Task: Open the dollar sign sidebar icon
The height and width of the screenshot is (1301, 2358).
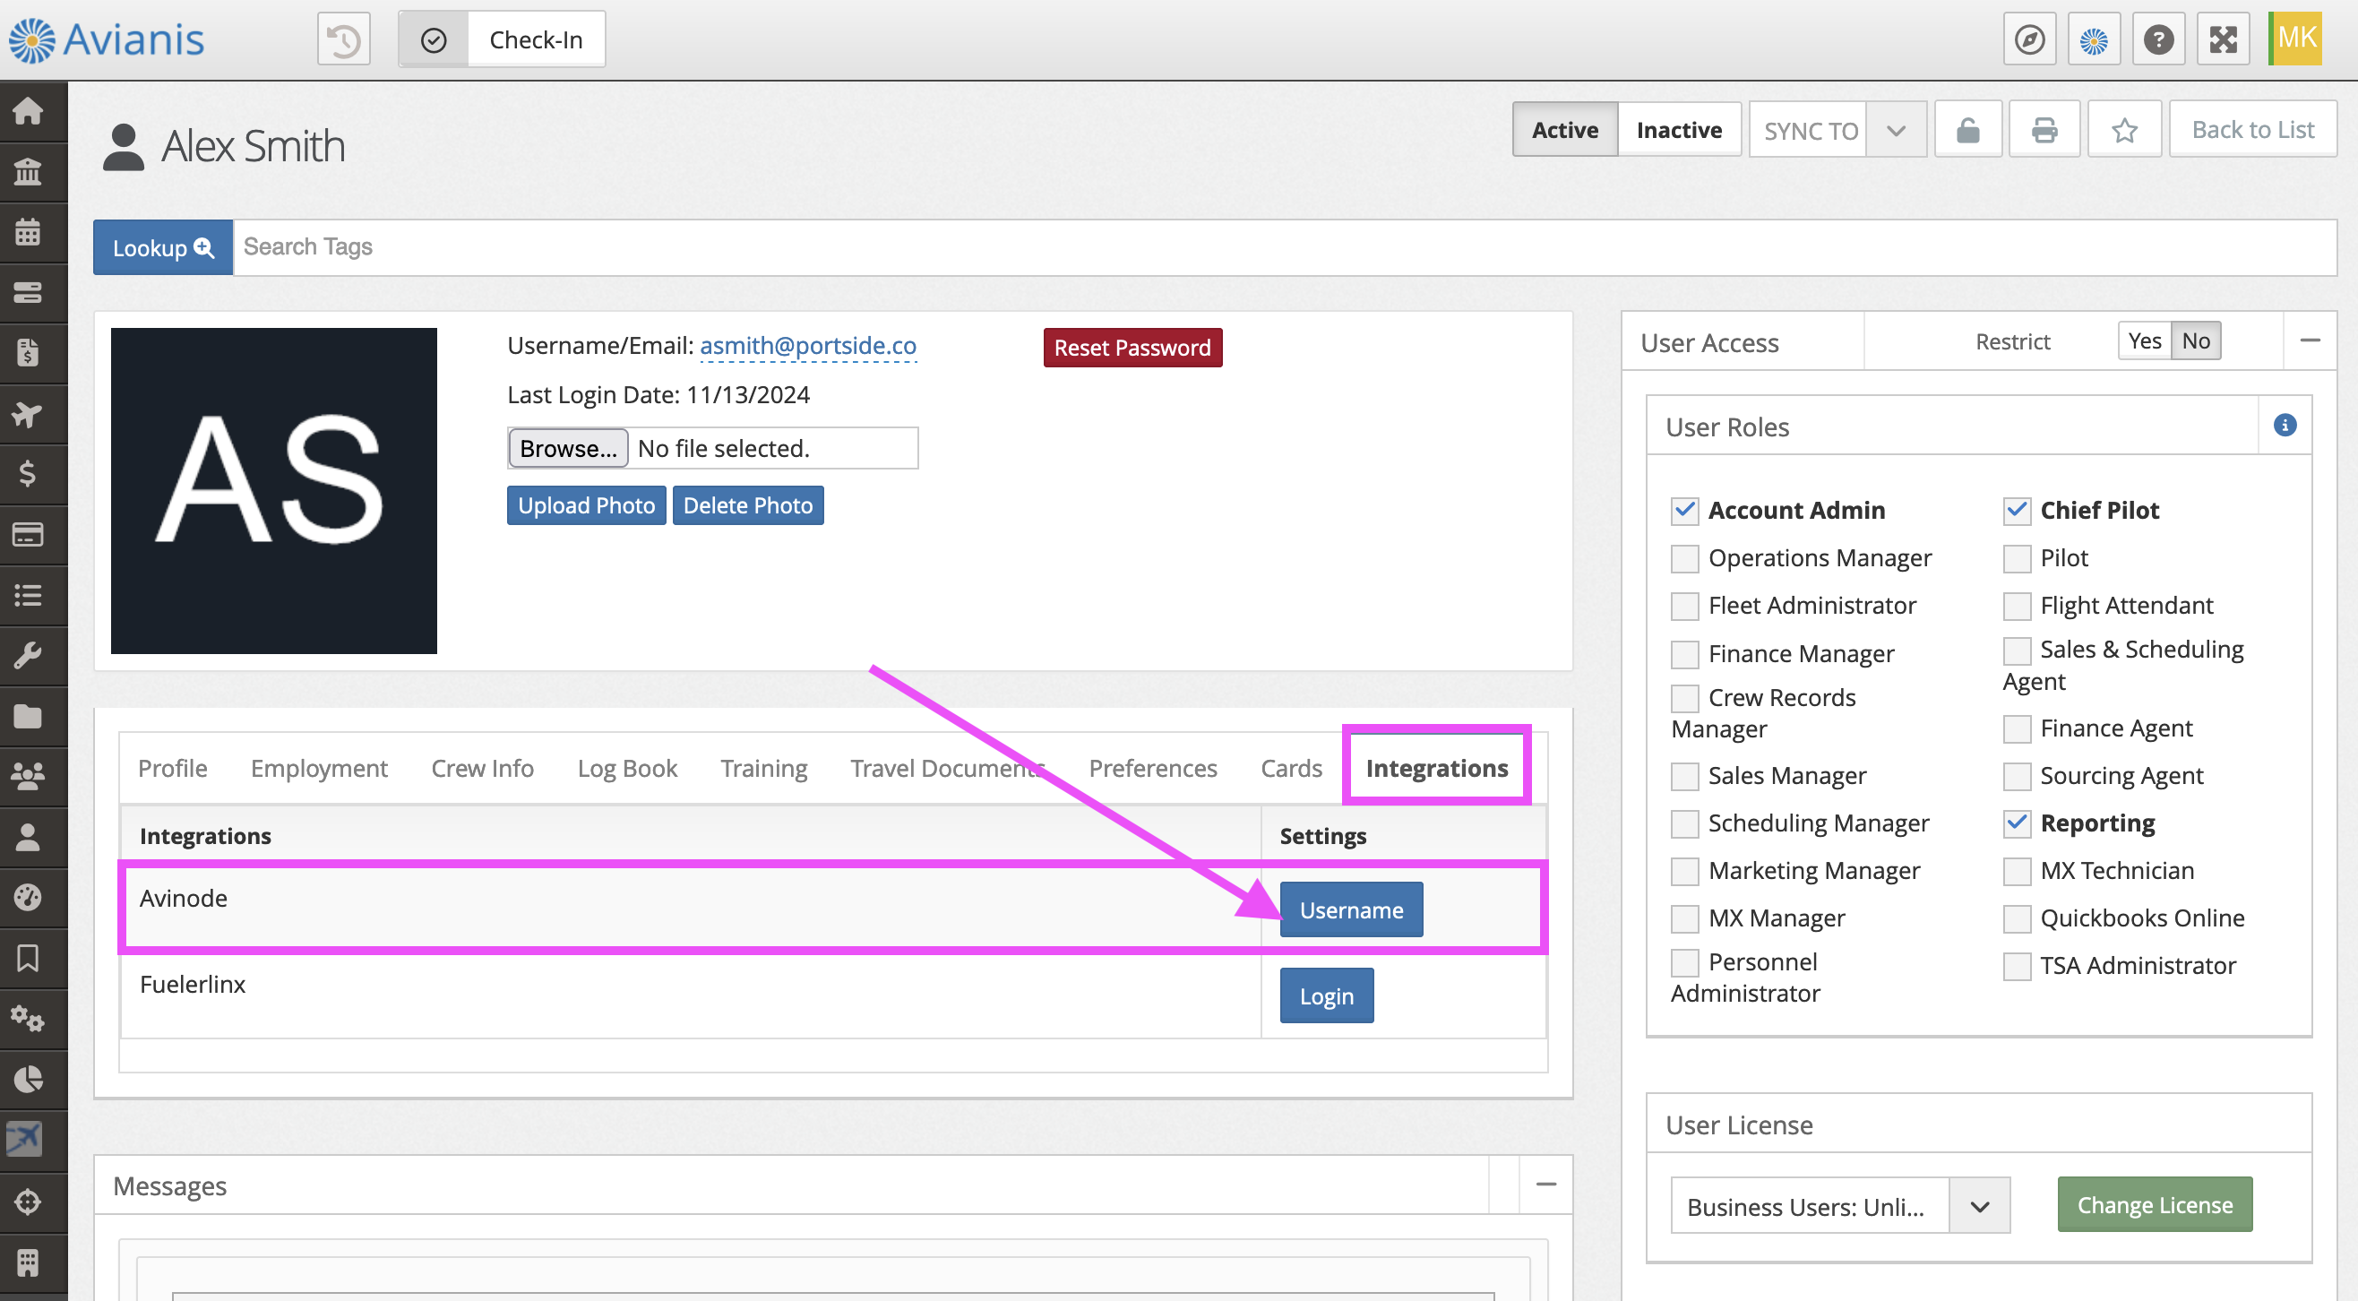Action: point(28,474)
